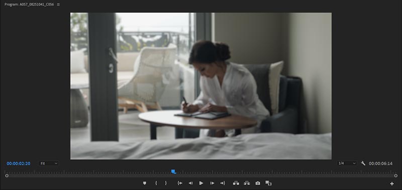Click the Extract button
Viewport: 402px width, 190px height.
pyautogui.click(x=247, y=183)
